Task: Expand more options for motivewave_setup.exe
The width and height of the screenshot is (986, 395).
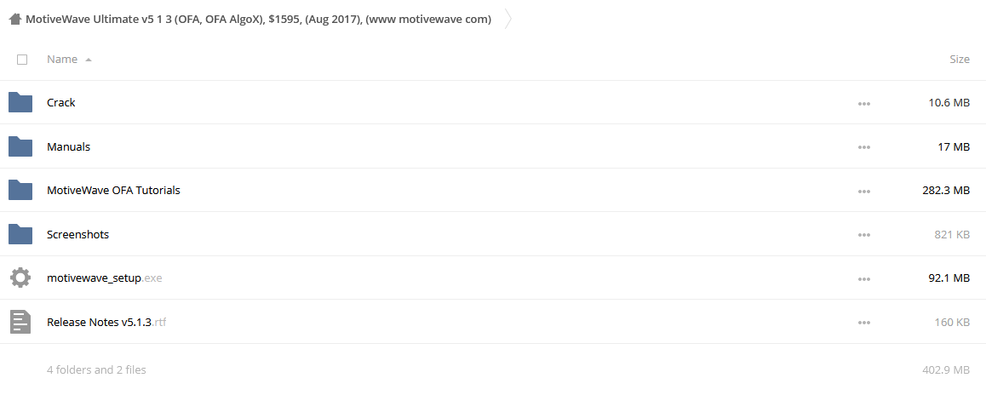Action: click(864, 278)
